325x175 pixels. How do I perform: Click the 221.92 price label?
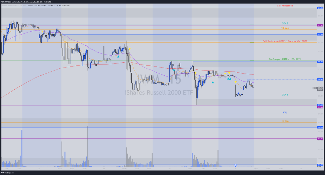[x=320, y=62]
